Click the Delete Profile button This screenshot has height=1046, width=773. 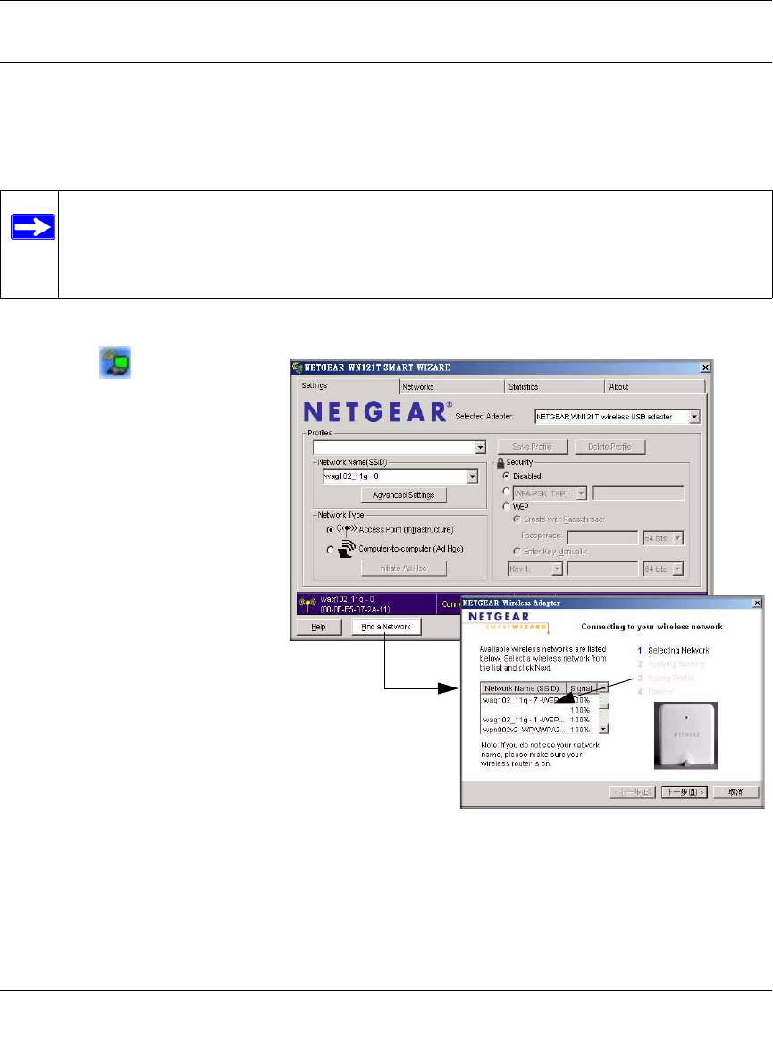[609, 447]
